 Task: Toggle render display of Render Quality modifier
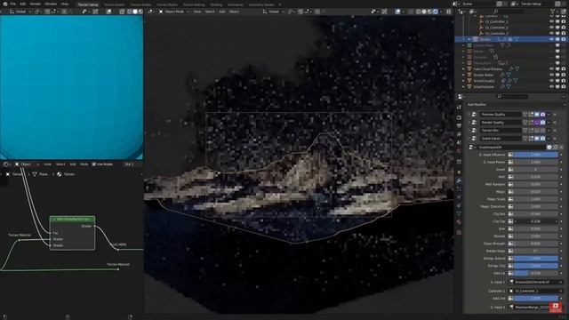pos(542,123)
